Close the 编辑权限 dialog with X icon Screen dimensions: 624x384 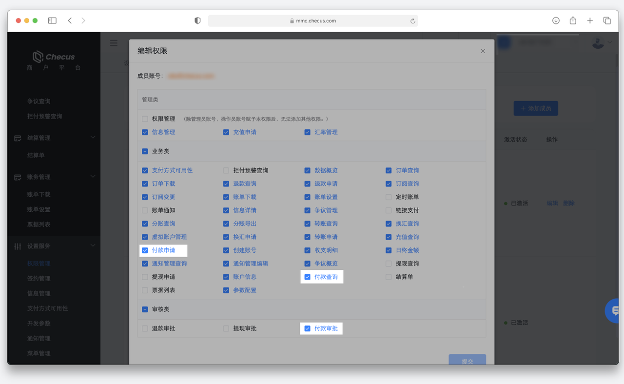483,51
